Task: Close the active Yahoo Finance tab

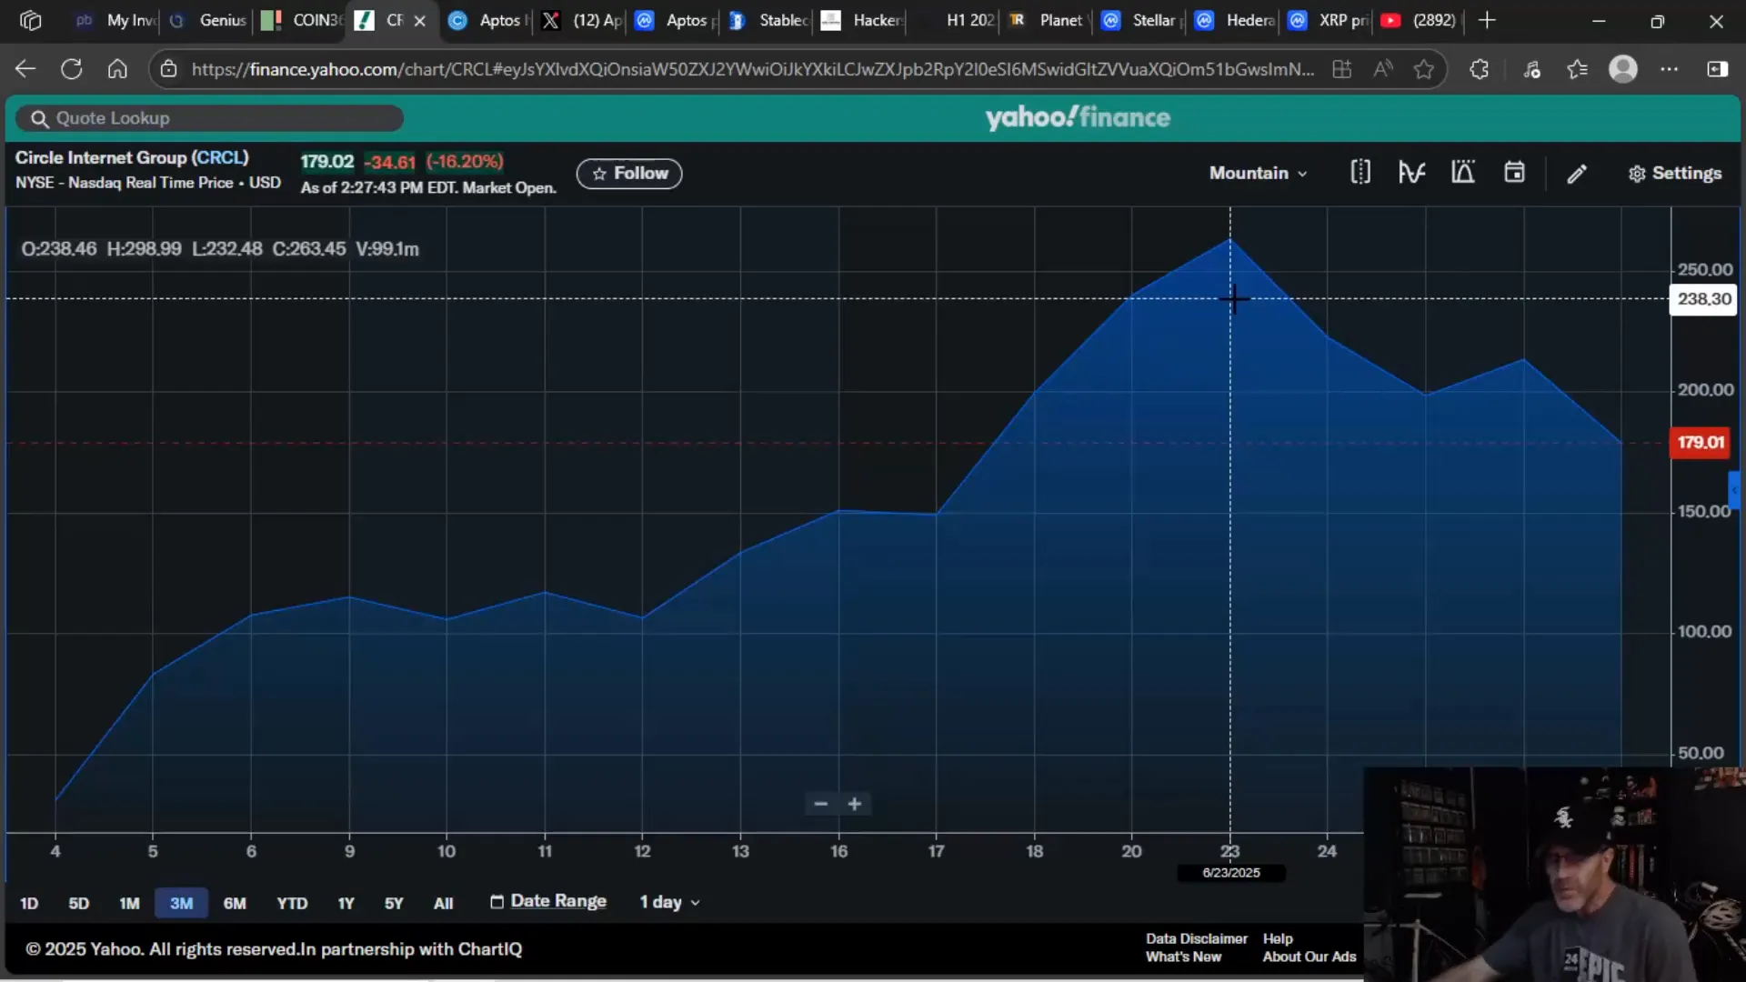Action: tap(420, 21)
